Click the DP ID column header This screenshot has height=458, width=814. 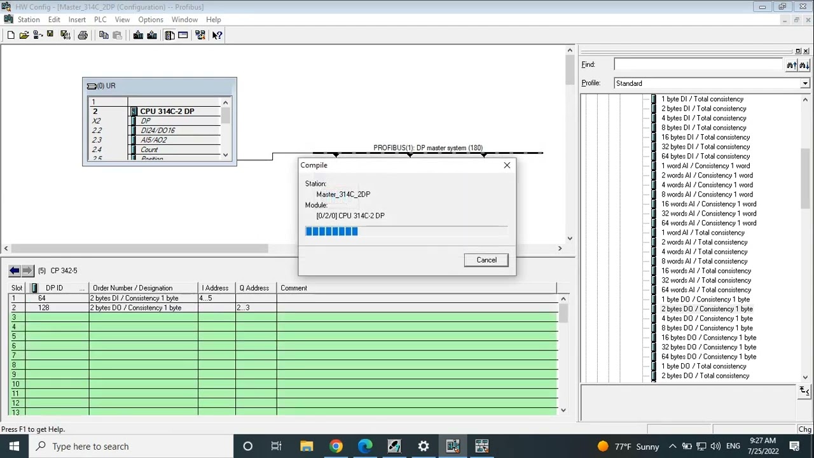point(58,288)
